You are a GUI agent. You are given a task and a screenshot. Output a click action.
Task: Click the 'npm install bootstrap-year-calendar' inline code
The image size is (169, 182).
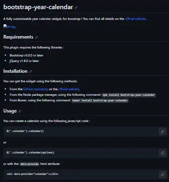(x=129, y=95)
